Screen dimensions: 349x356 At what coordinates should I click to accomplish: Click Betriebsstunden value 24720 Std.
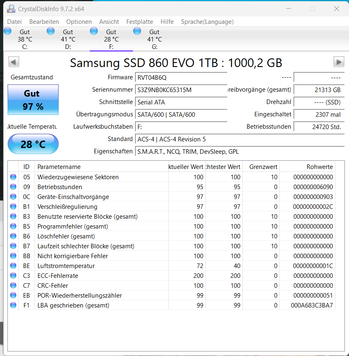[x=319, y=127]
